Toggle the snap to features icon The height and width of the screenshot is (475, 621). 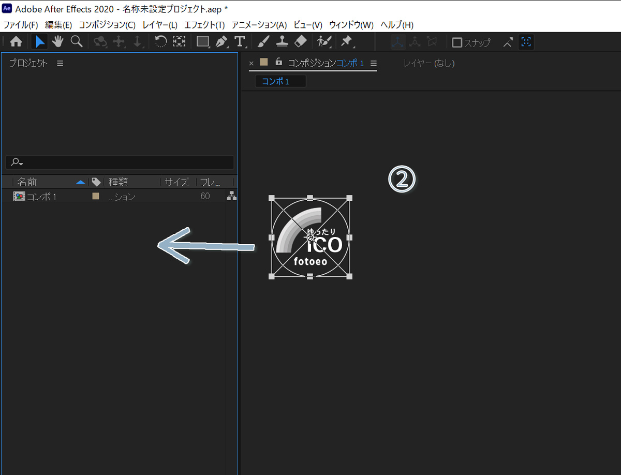point(526,42)
